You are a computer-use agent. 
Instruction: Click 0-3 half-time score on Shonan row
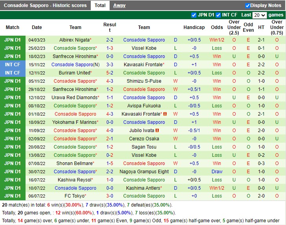tap(261, 163)
